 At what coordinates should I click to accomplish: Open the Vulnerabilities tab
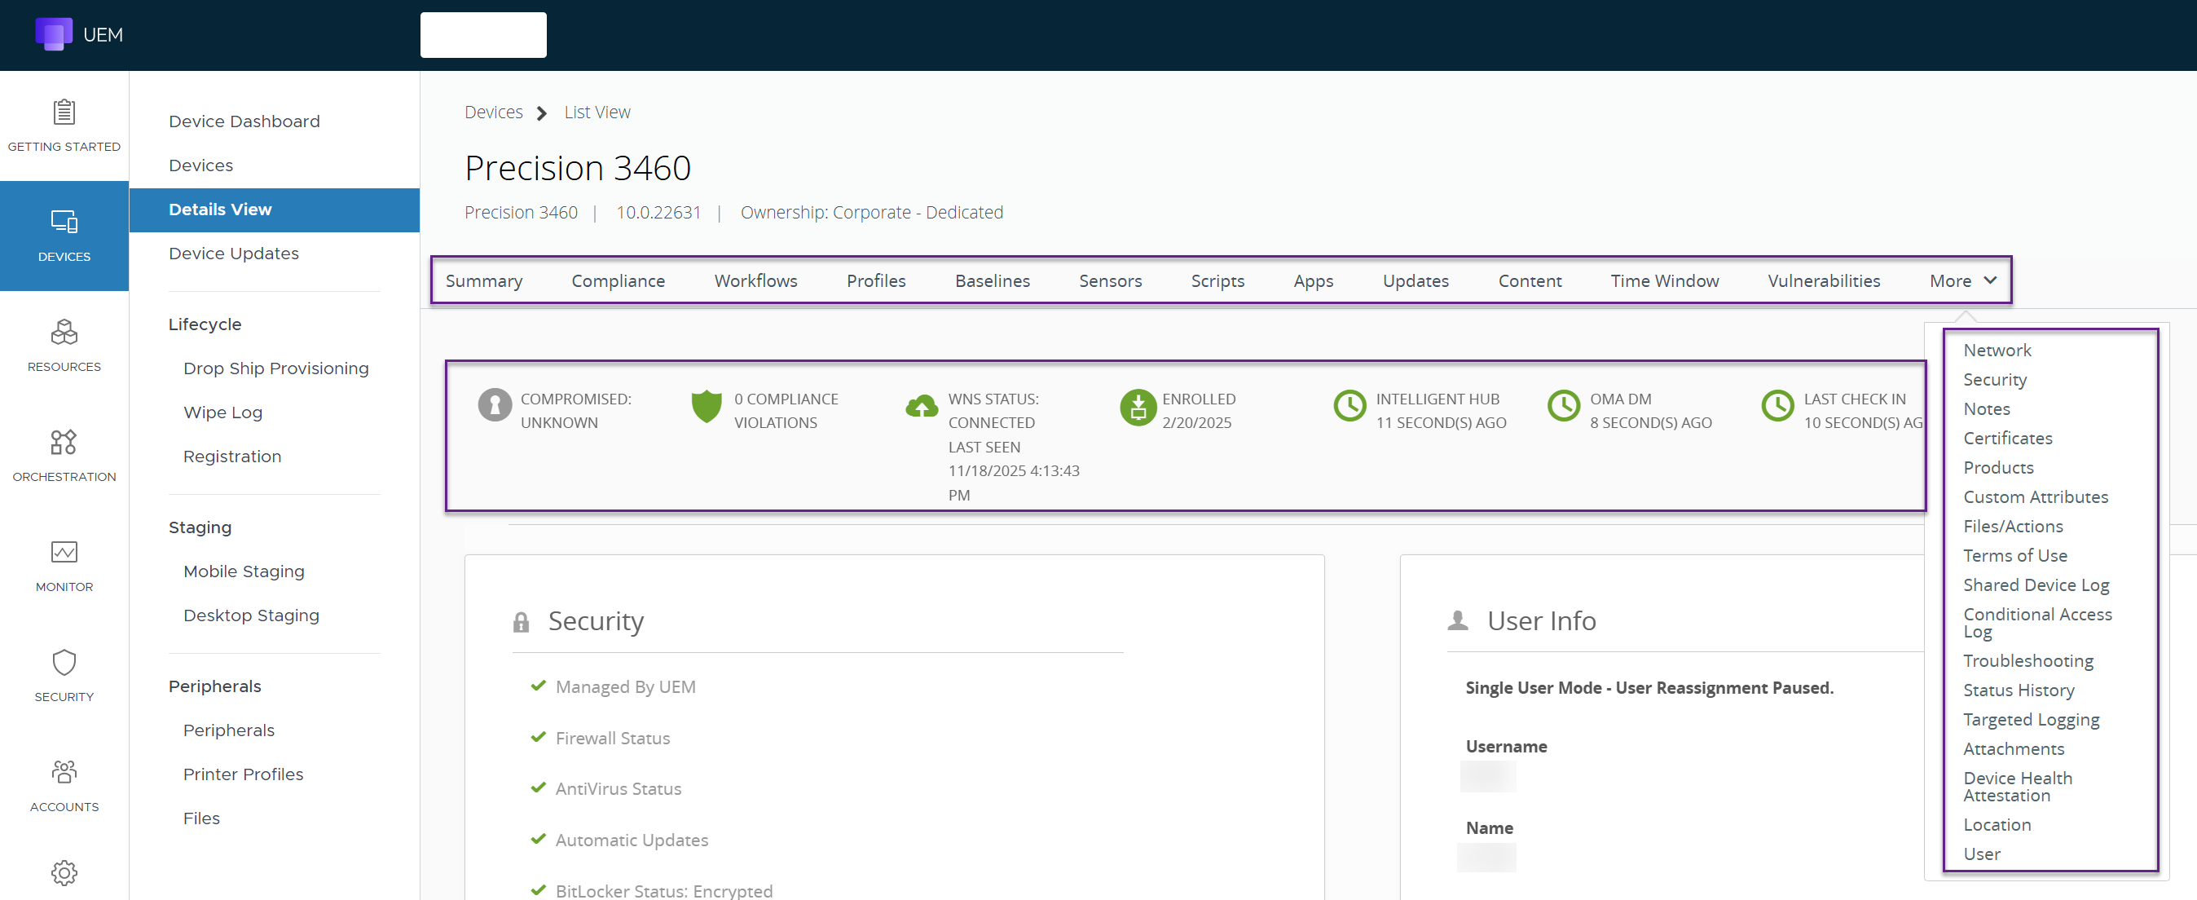tap(1824, 280)
